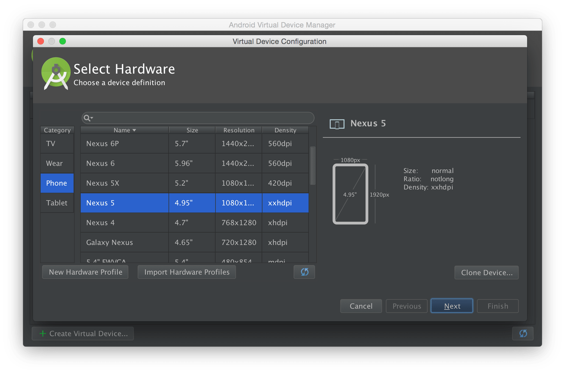The height and width of the screenshot is (374, 565).
Task: Click the 560dpi cell in Nexus 6P row
Action: point(286,144)
